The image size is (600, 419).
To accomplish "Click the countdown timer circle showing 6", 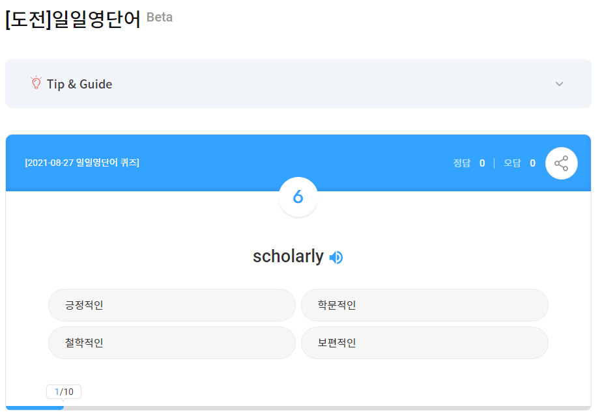I will 298,197.
